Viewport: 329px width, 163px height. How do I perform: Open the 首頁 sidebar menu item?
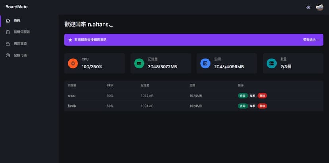tap(17, 20)
